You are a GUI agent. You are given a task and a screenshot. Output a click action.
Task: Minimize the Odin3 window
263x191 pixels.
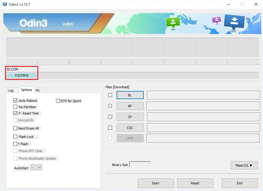(229, 4)
